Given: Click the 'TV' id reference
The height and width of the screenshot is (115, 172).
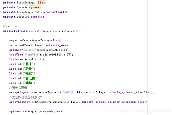Looking at the screenshot, I should click(x=69, y=55).
